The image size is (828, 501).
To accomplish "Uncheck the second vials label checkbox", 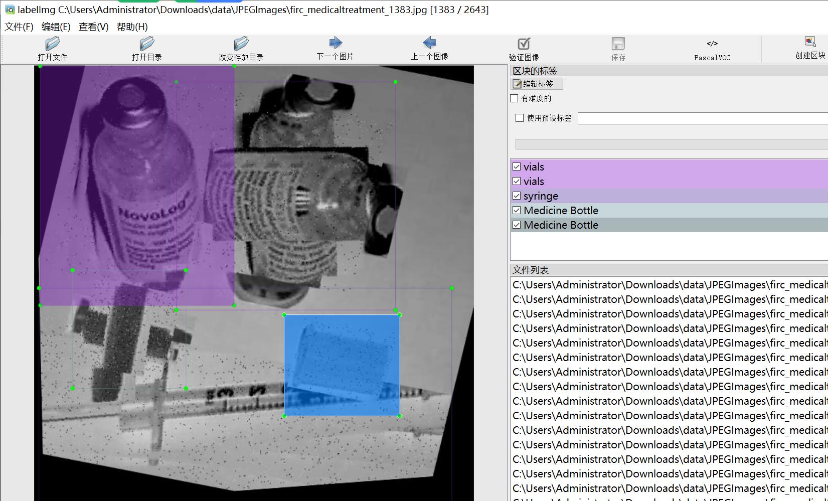I will click(517, 181).
